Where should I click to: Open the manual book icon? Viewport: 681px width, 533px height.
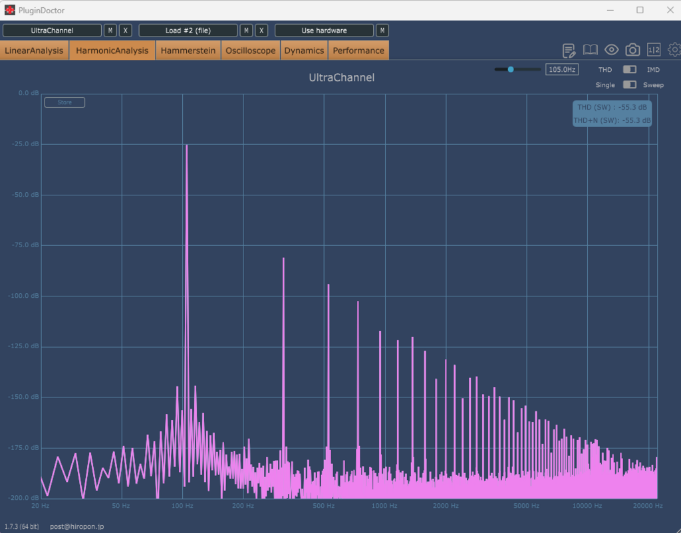591,50
